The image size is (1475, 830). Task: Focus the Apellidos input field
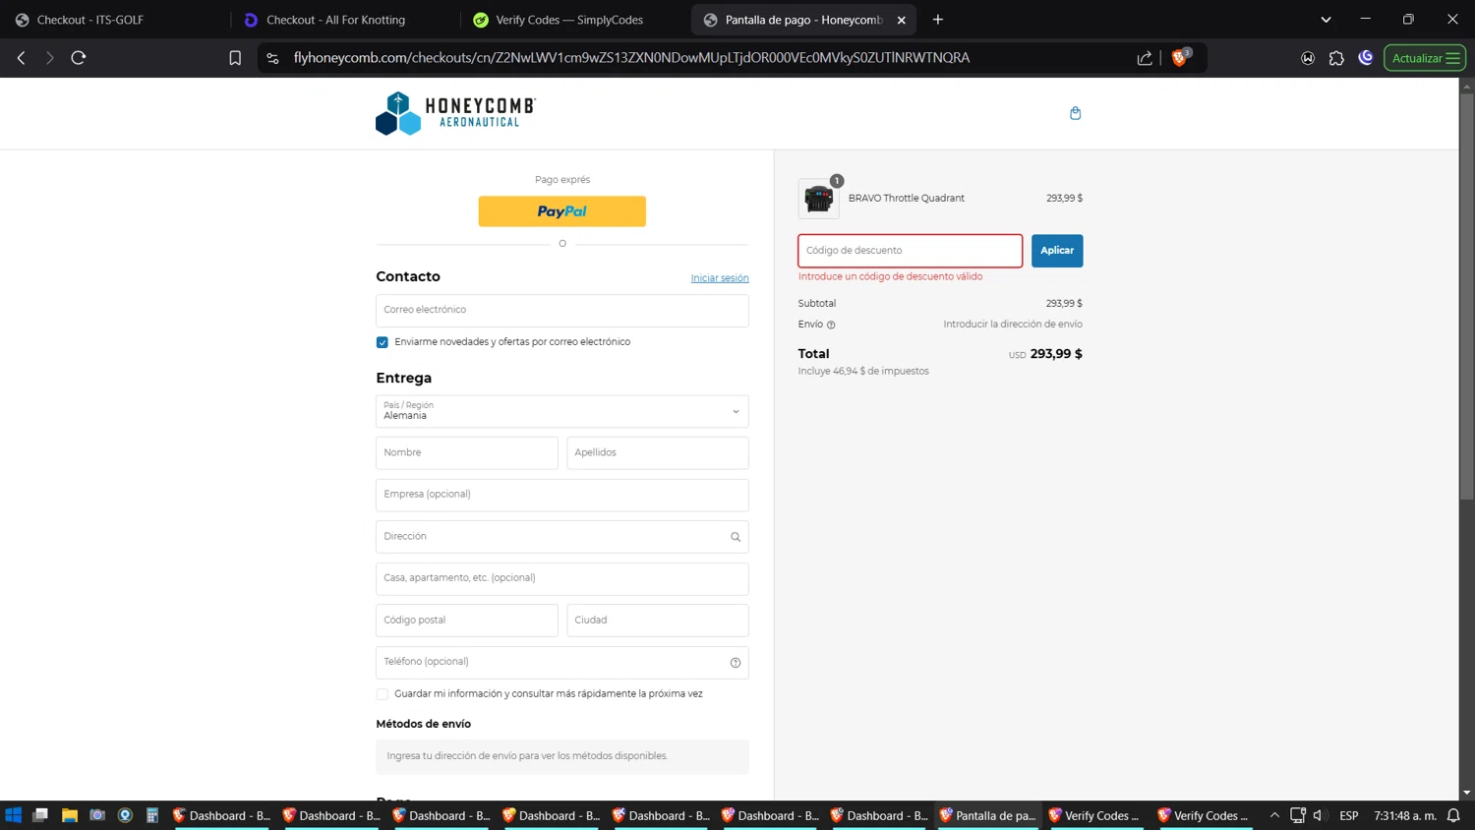pyautogui.click(x=658, y=453)
